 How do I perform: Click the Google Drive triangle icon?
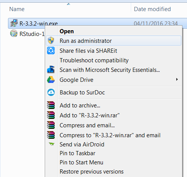(51, 80)
